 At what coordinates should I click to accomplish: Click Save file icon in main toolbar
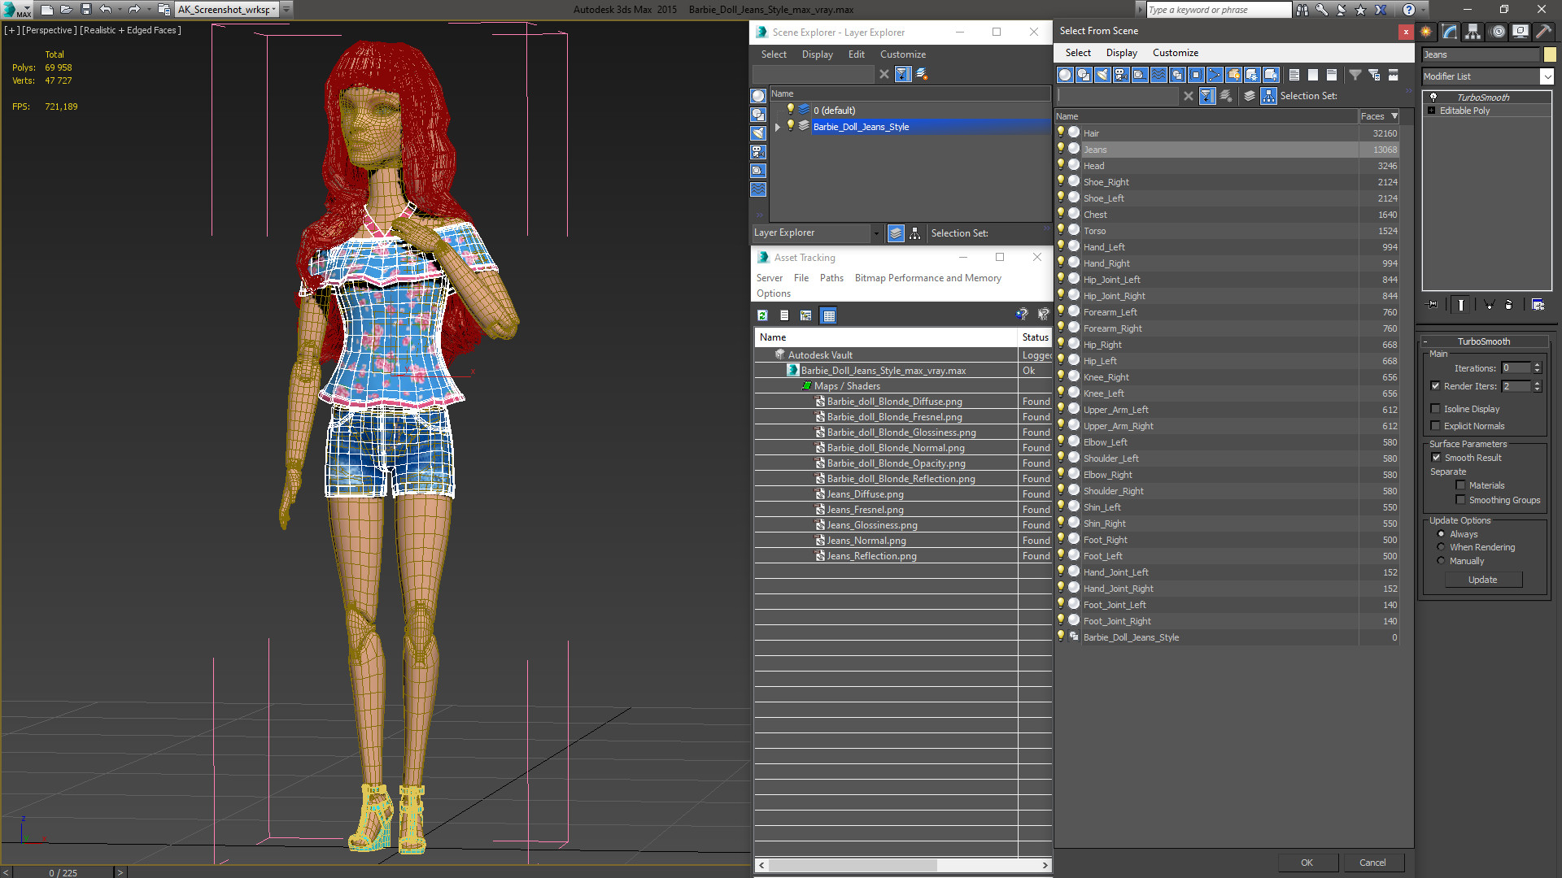(85, 10)
